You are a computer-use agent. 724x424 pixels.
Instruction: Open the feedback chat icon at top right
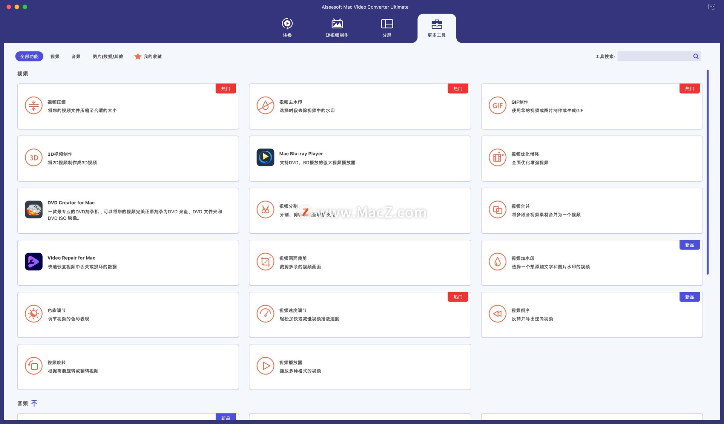pyautogui.click(x=712, y=7)
